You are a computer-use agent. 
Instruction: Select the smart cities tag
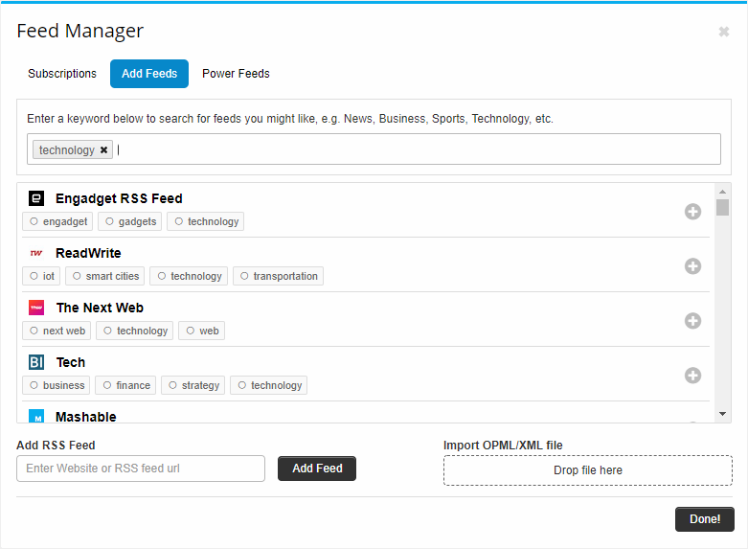[x=105, y=276]
